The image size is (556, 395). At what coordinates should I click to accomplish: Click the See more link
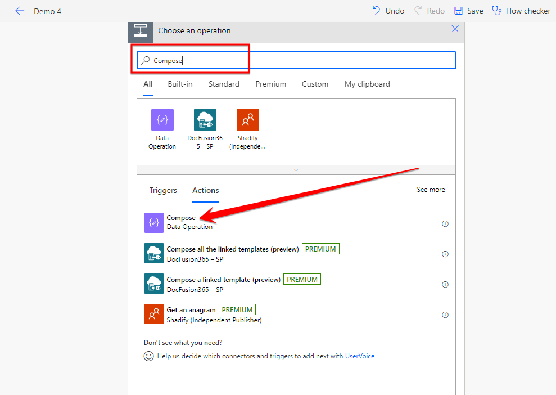point(431,190)
